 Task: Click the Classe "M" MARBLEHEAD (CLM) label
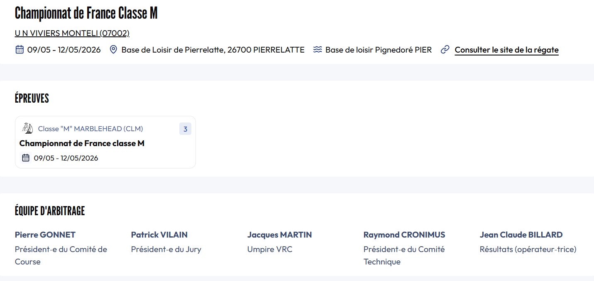tap(90, 129)
